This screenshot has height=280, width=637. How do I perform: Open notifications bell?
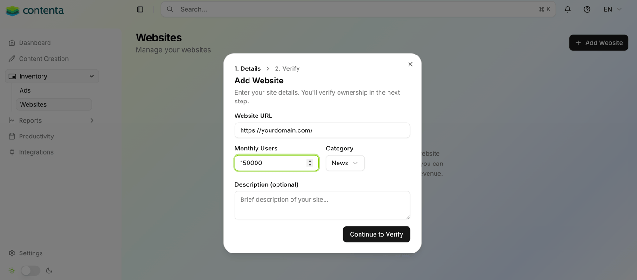(568, 9)
